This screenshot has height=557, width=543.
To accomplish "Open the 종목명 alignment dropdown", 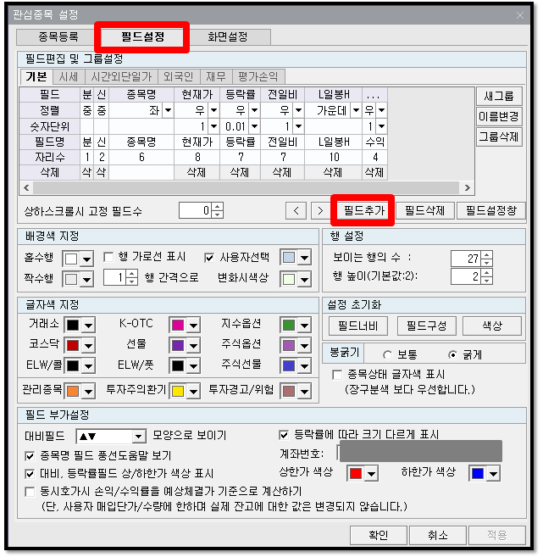I will (x=169, y=110).
